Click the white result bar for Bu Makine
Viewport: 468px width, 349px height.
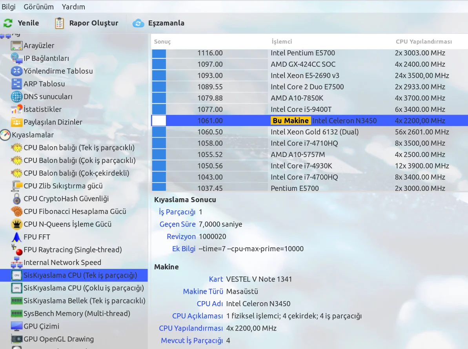point(159,121)
